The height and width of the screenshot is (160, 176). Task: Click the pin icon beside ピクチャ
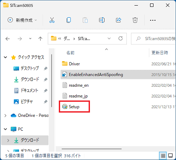(45, 102)
